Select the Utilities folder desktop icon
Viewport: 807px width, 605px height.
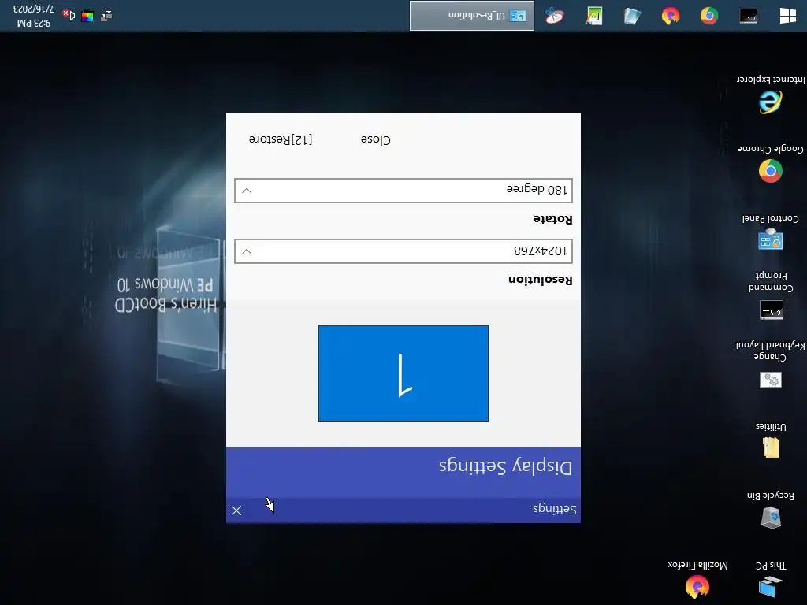point(771,440)
